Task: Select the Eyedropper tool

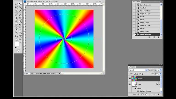Action: (x=20, y=11)
